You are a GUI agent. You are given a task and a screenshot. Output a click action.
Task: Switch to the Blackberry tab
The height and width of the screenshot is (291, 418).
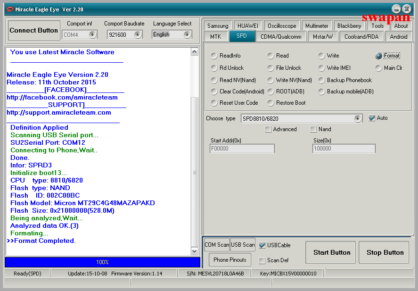click(x=349, y=26)
